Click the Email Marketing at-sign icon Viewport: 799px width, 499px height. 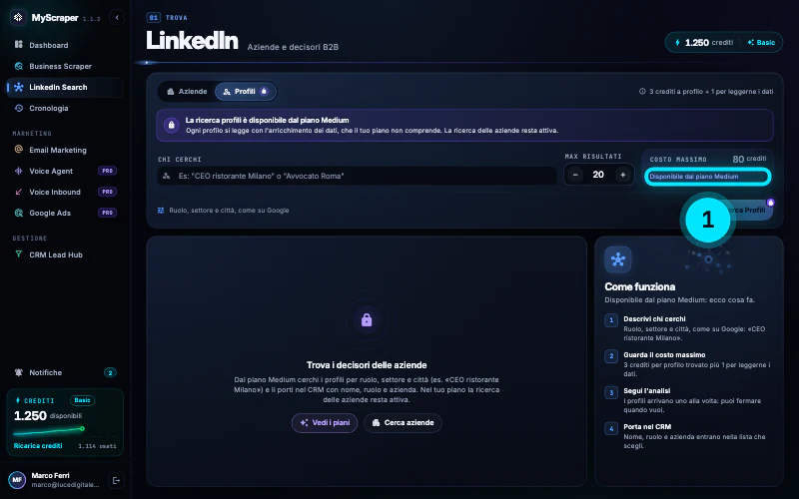coord(19,150)
